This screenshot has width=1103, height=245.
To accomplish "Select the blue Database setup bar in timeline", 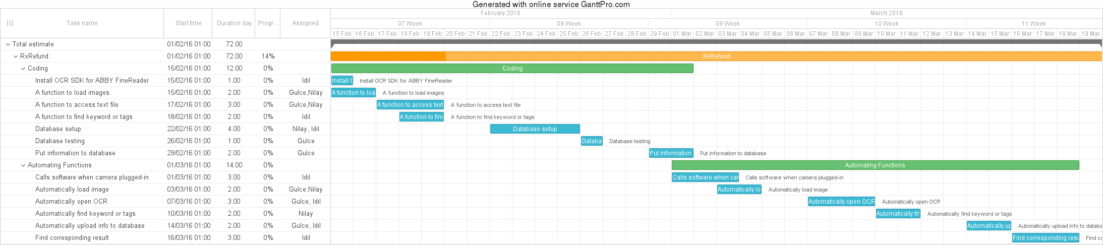I will 535,129.
